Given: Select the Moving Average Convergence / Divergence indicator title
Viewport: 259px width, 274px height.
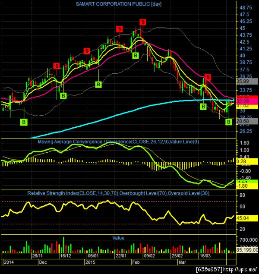Looking at the screenshot, I should (x=118, y=142).
